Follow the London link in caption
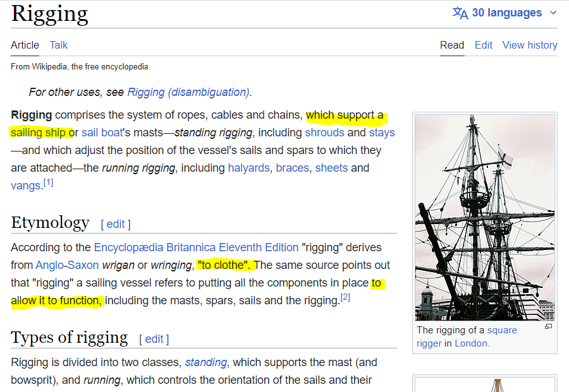 click(x=471, y=343)
